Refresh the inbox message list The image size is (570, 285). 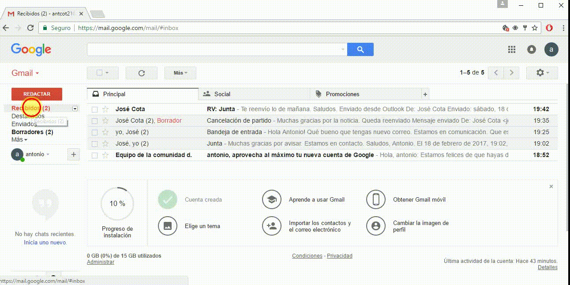(x=142, y=73)
